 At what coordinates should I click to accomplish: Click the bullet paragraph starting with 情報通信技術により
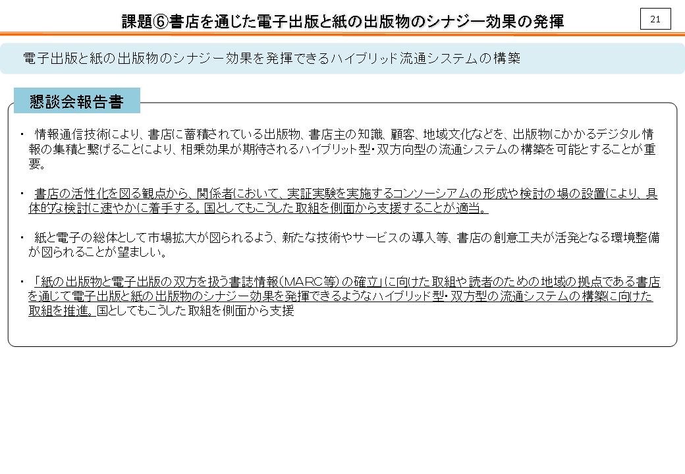point(342,148)
